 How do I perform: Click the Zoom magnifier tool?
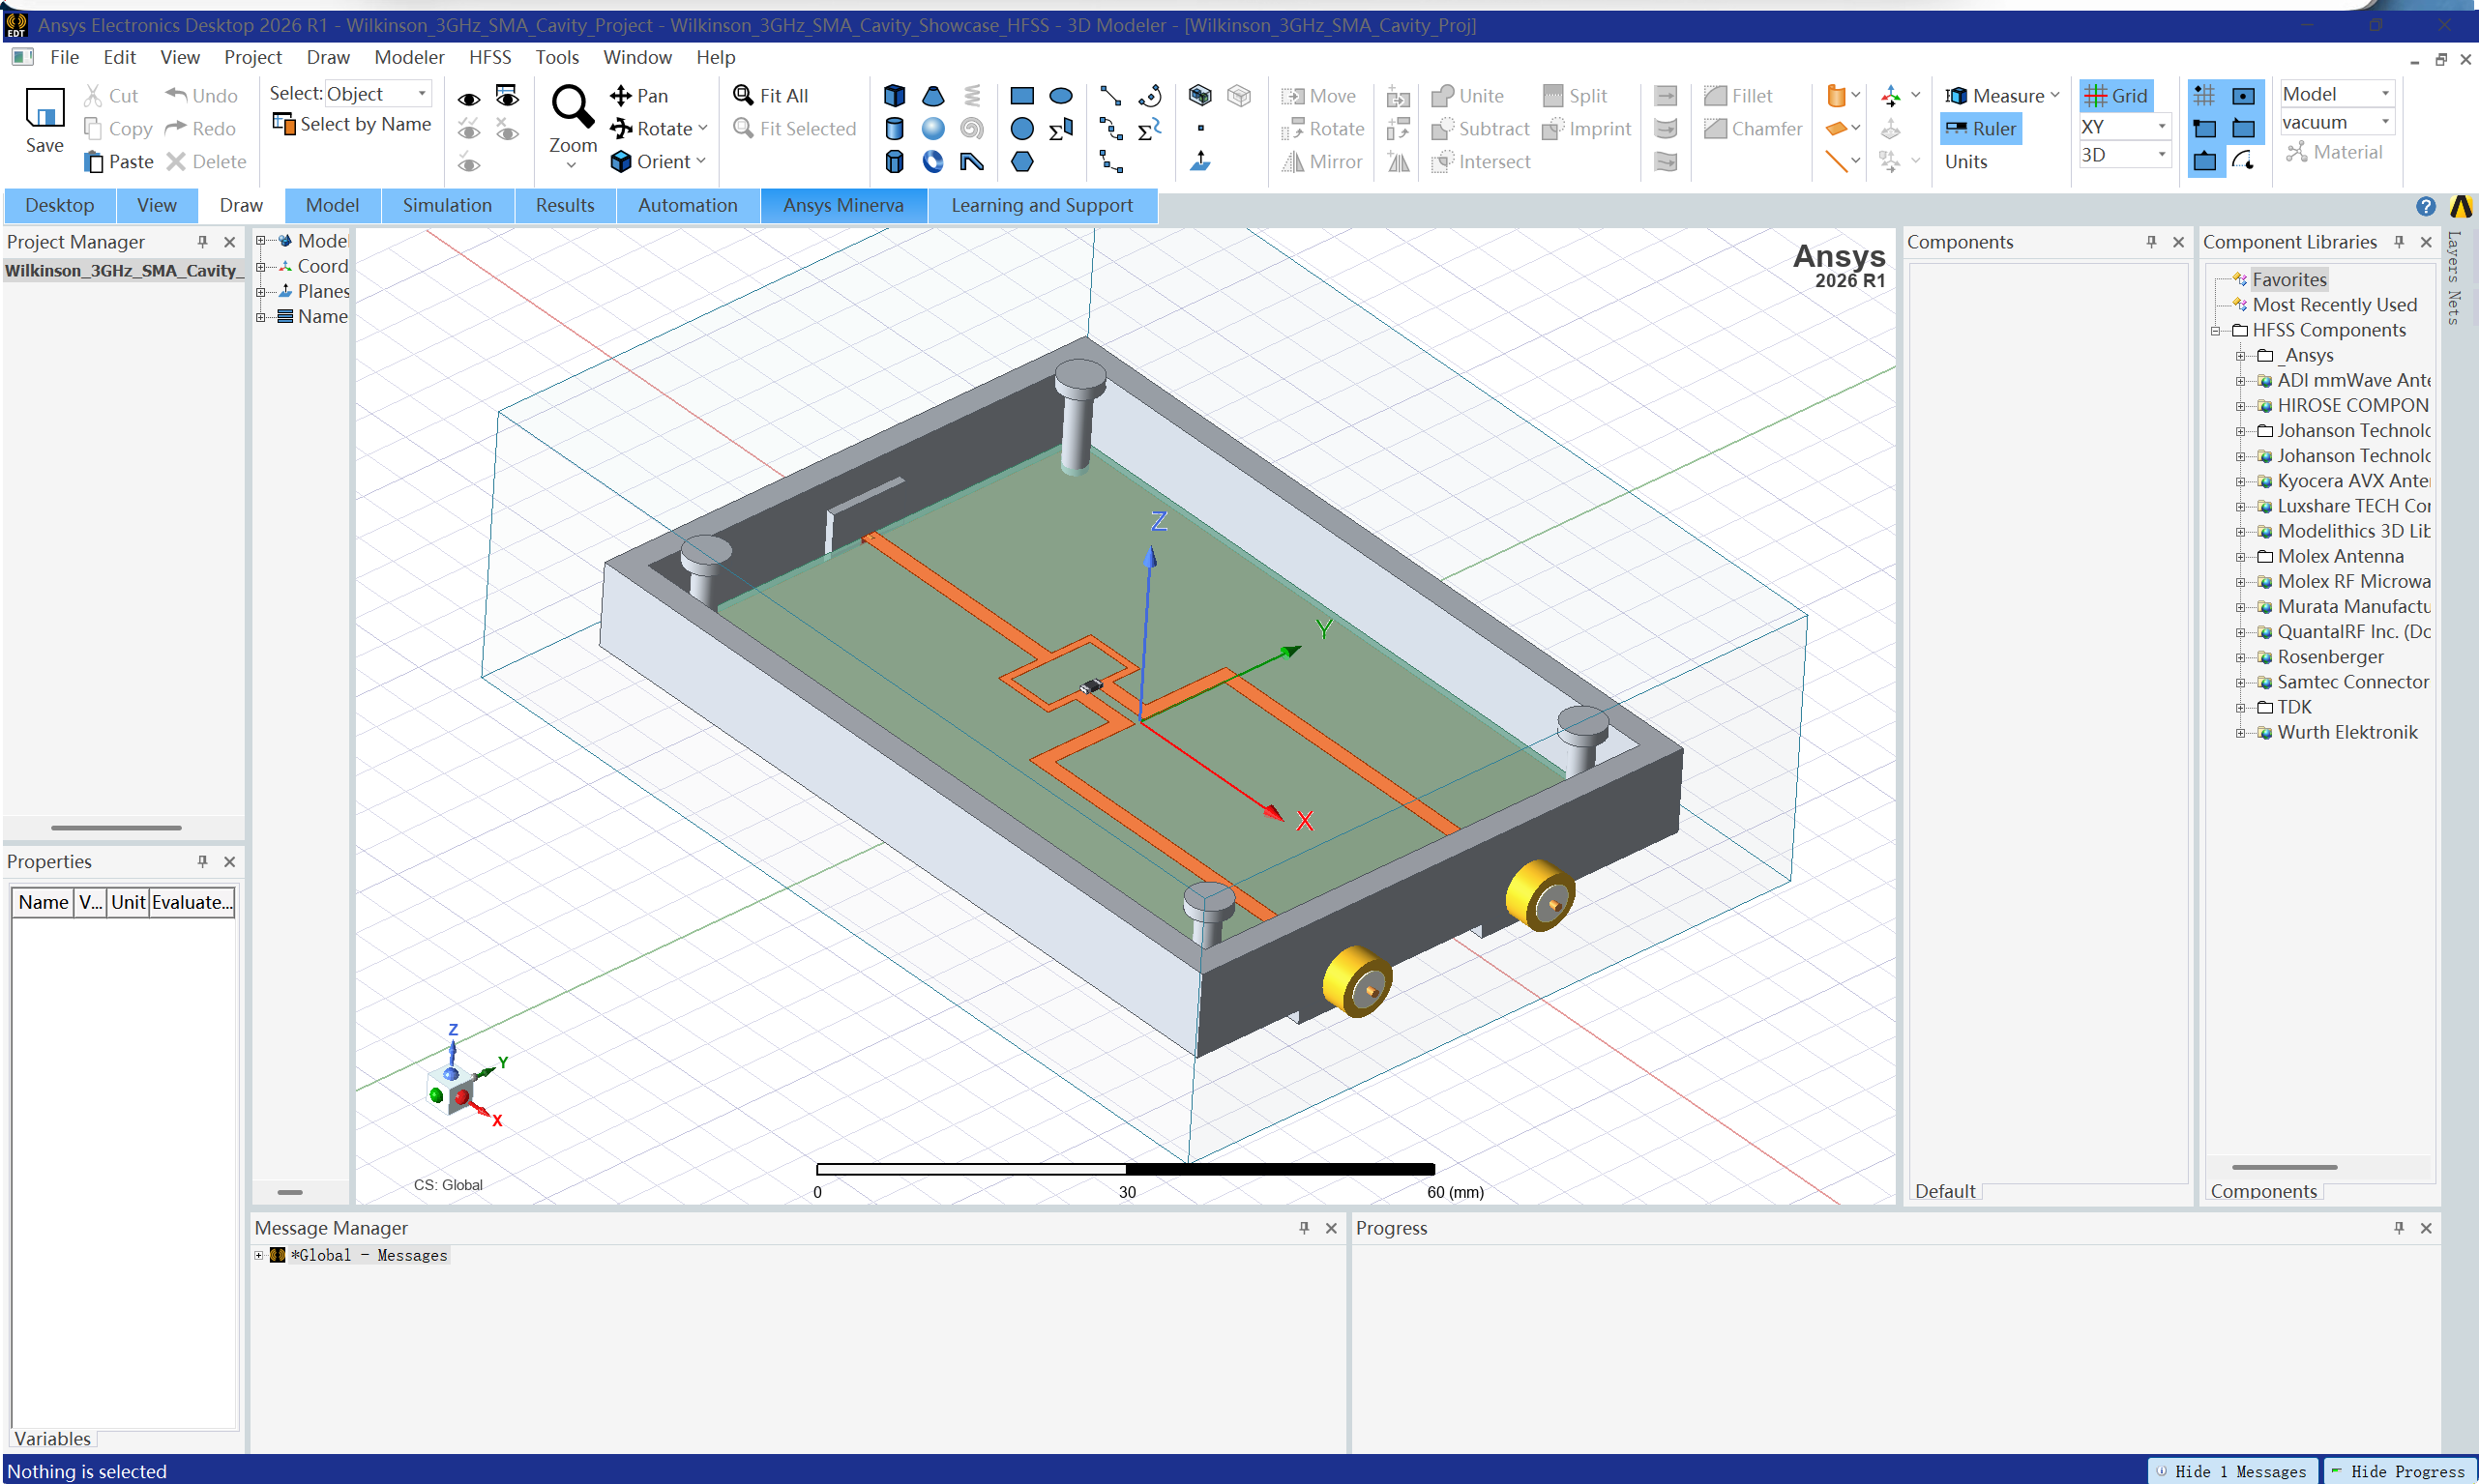pyautogui.click(x=573, y=106)
